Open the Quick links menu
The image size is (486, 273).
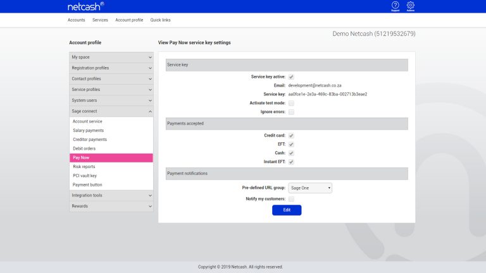coord(160,20)
